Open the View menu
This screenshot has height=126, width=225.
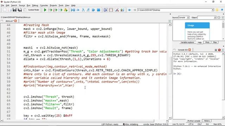67,6
